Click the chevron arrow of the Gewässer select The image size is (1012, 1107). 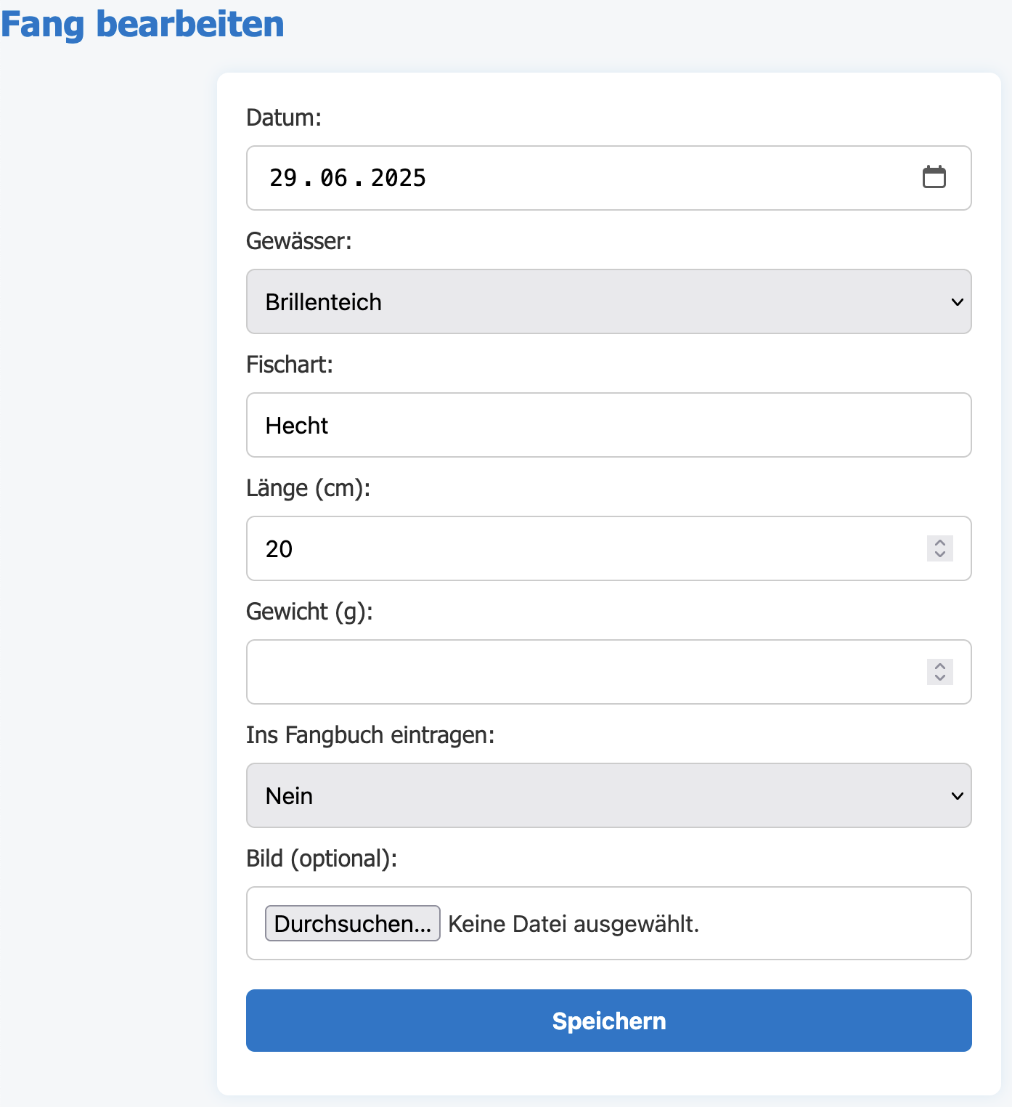(958, 302)
